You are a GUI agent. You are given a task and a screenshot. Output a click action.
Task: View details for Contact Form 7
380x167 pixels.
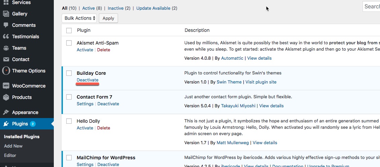tap(271, 106)
